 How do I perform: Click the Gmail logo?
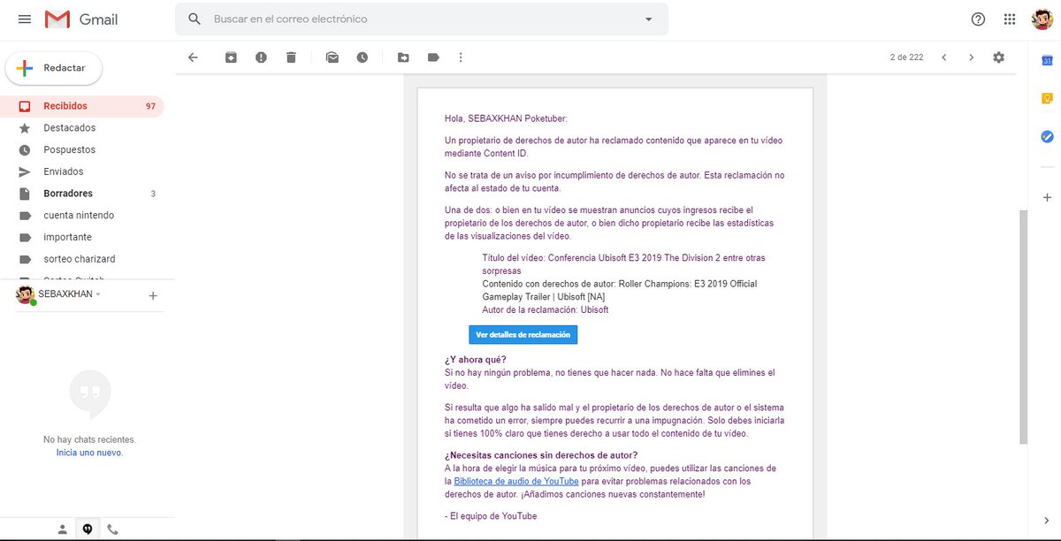[81, 19]
